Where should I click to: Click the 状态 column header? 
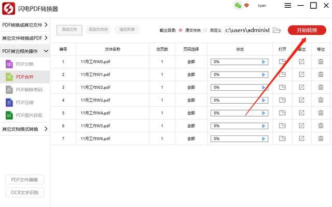pos(240,49)
